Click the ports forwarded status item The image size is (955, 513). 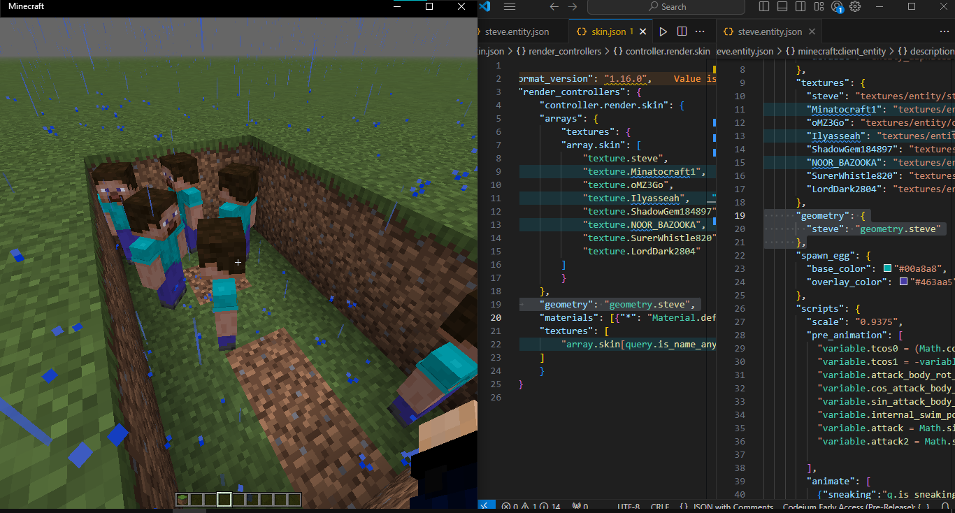pyautogui.click(x=580, y=507)
